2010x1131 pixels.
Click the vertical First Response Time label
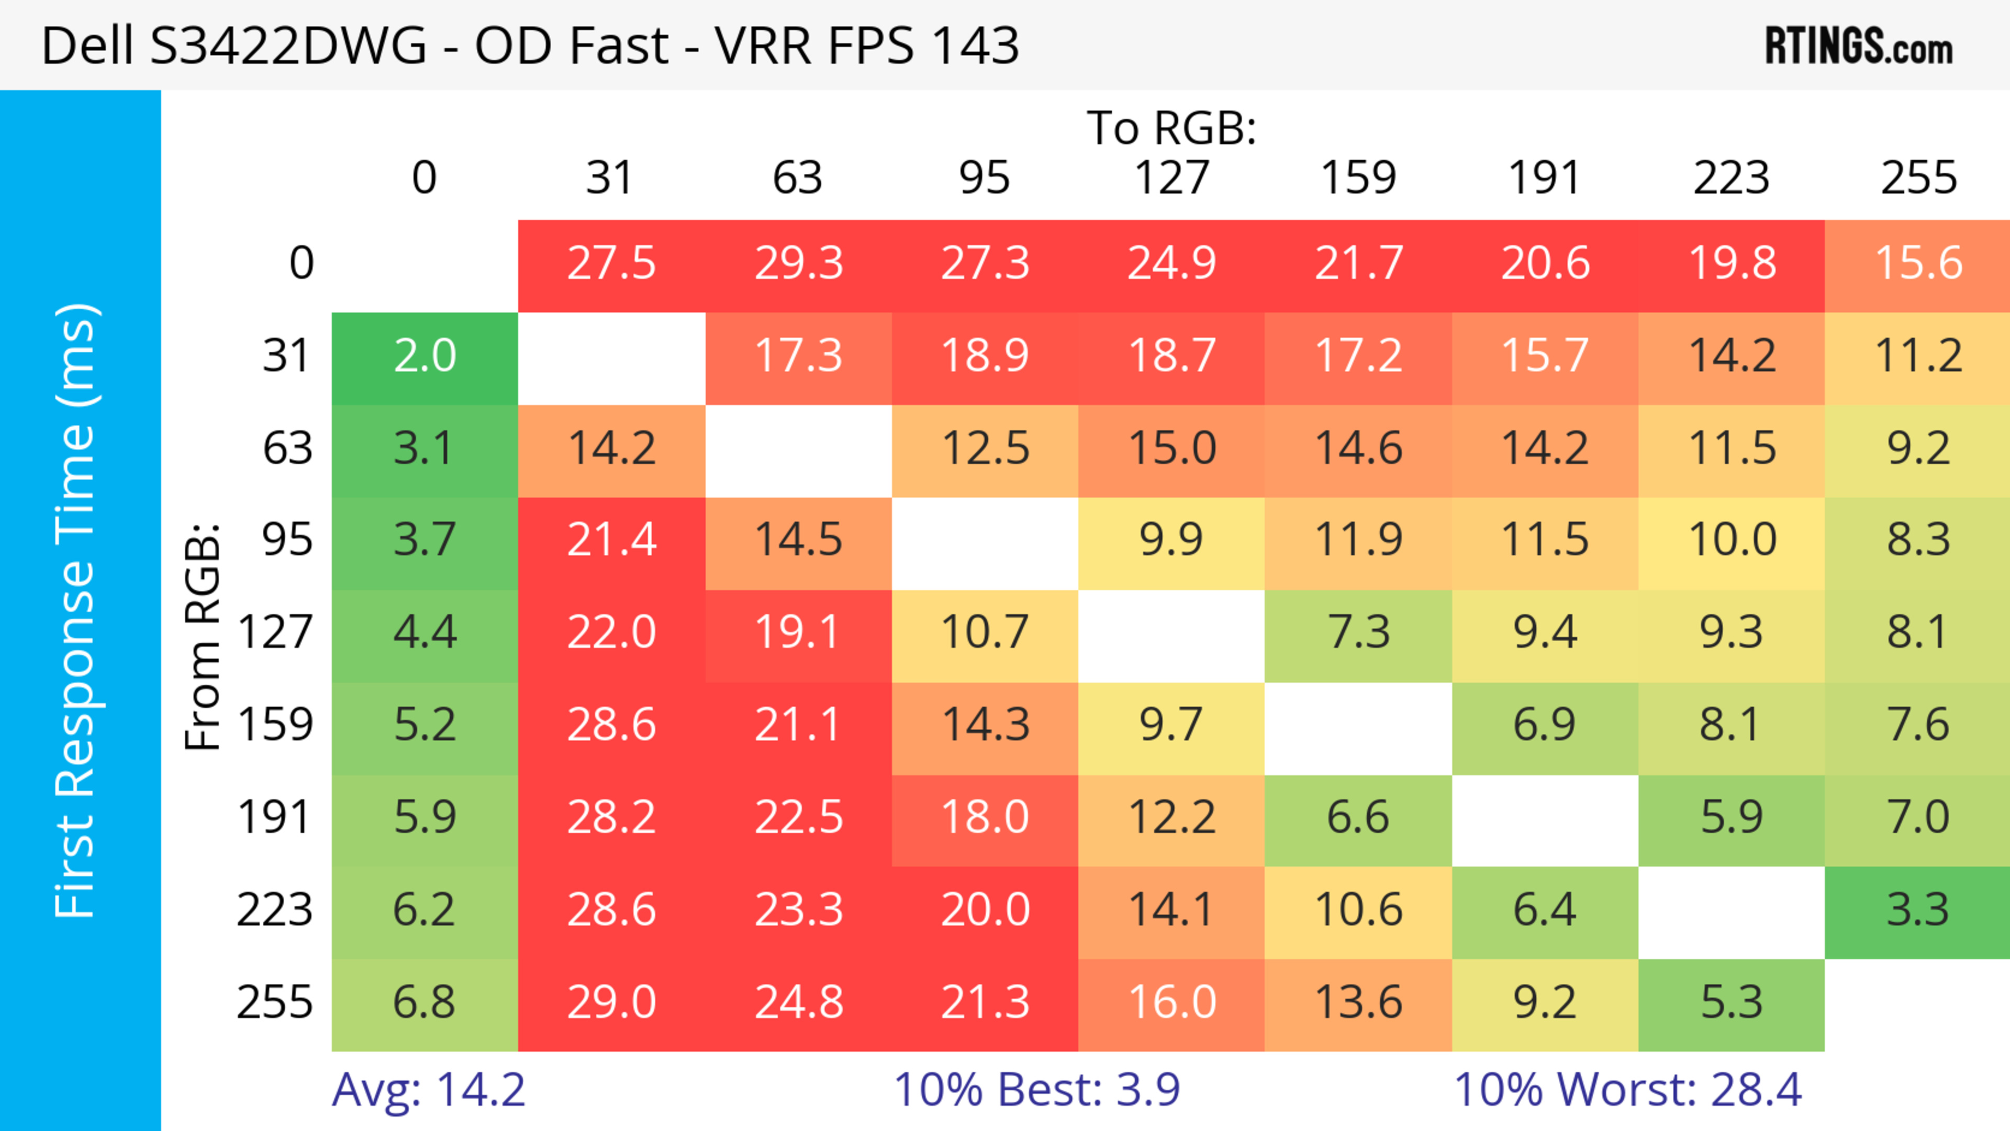[x=76, y=610]
